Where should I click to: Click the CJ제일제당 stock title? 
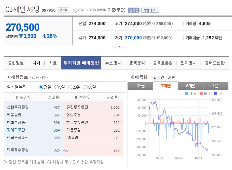click(x=22, y=9)
